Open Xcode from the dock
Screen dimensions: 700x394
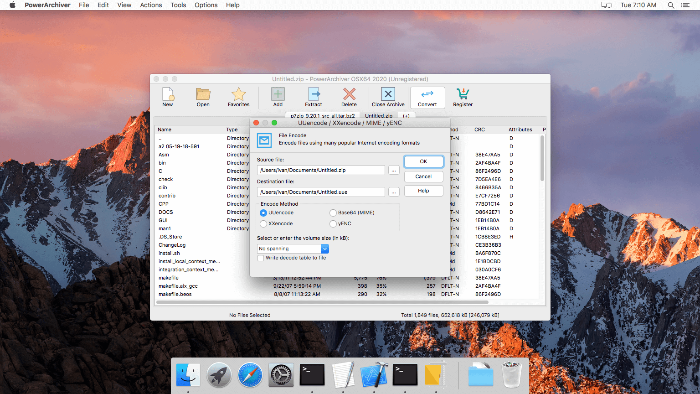[374, 375]
